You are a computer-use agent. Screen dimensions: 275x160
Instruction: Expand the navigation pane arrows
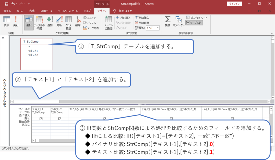pyautogui.click(x=3, y=38)
